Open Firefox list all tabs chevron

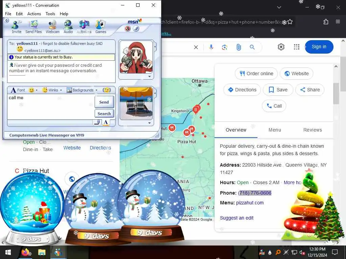point(279,7)
